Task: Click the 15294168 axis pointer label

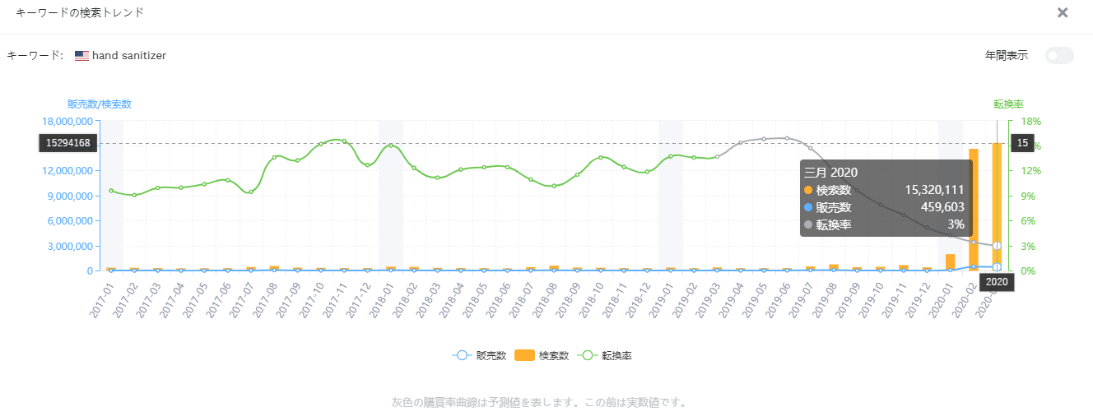Action: 67,143
